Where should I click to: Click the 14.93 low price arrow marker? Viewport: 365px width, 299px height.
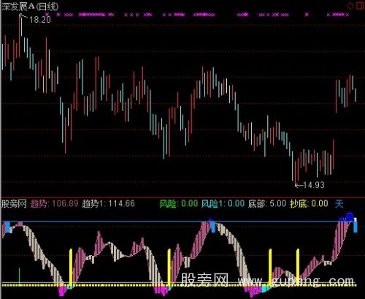pyautogui.click(x=310, y=185)
